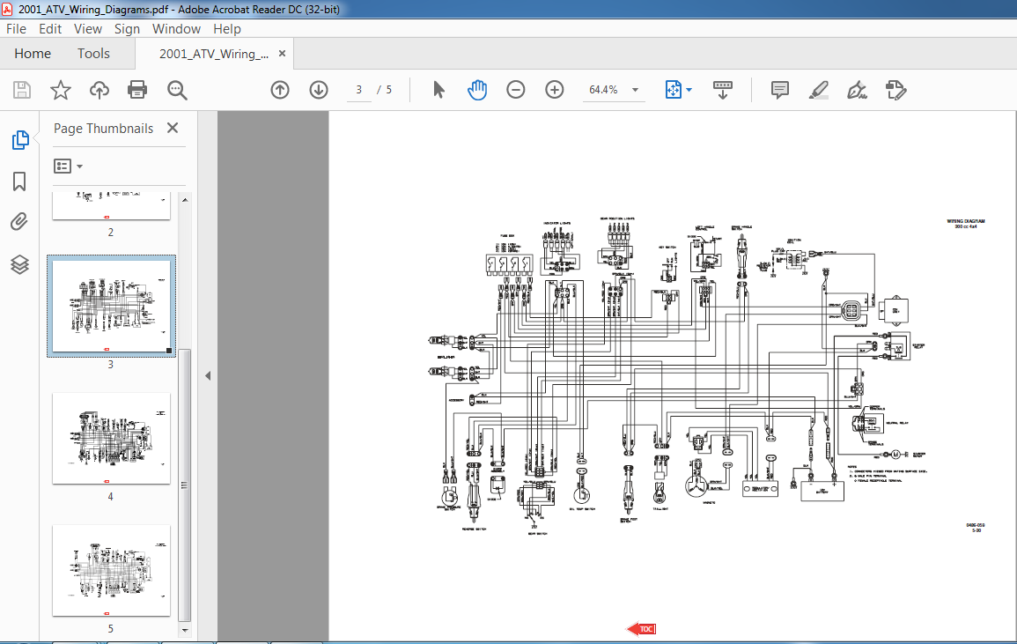Image resolution: width=1017 pixels, height=644 pixels.
Task: Go to the next page arrow
Action: [x=319, y=90]
